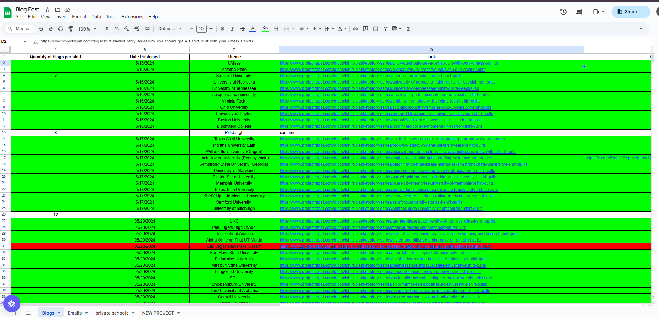Open the Format menu

coord(79,17)
